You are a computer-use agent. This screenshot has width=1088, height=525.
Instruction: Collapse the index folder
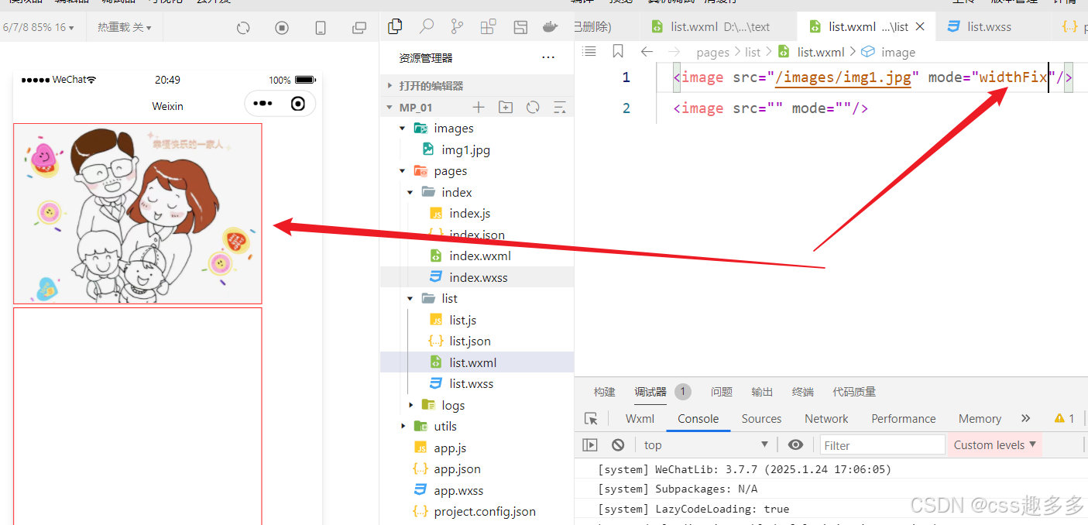pos(410,192)
